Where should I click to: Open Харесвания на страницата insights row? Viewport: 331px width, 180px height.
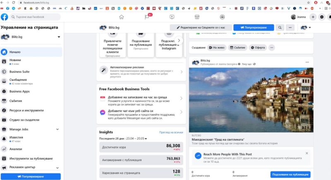click(141, 173)
